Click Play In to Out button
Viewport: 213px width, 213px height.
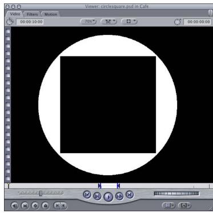[97, 196]
